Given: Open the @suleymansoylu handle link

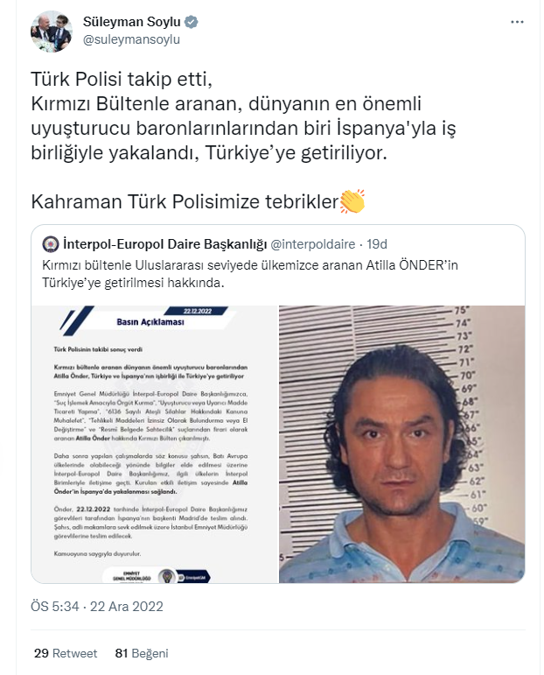Looking at the screenshot, I should (131, 39).
